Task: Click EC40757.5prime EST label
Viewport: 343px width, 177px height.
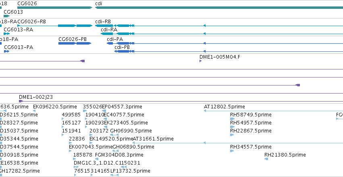Action: 124,115
